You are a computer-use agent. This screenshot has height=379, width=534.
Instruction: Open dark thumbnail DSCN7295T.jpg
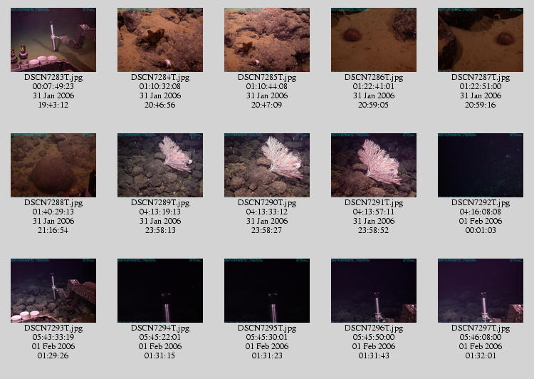coord(267,291)
